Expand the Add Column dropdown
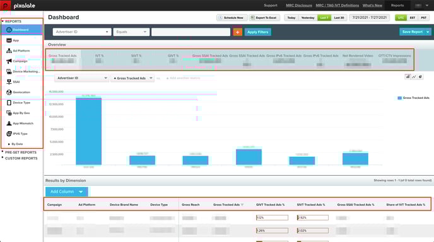Screen dimensions: 434x242 [x=67, y=192]
